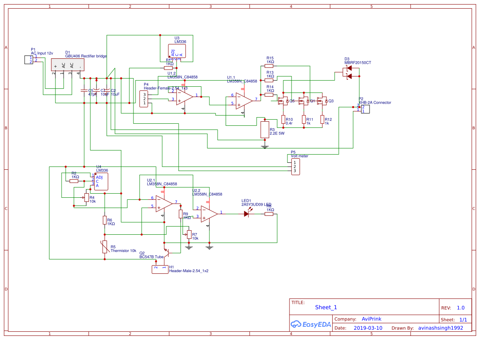Select the Q5 MOSFET symbol
Viewport: 480px width, 340px height.
point(283,101)
